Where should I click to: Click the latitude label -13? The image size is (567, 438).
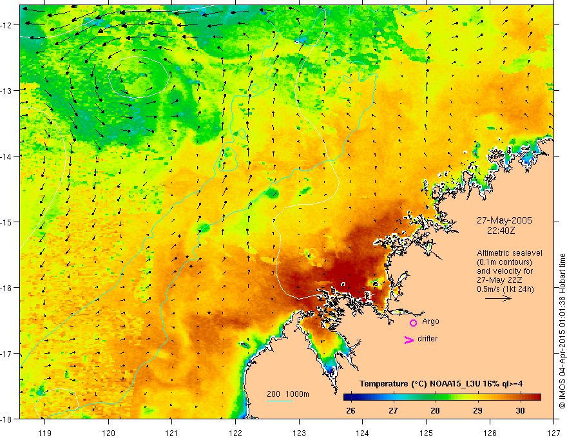coord(6,91)
